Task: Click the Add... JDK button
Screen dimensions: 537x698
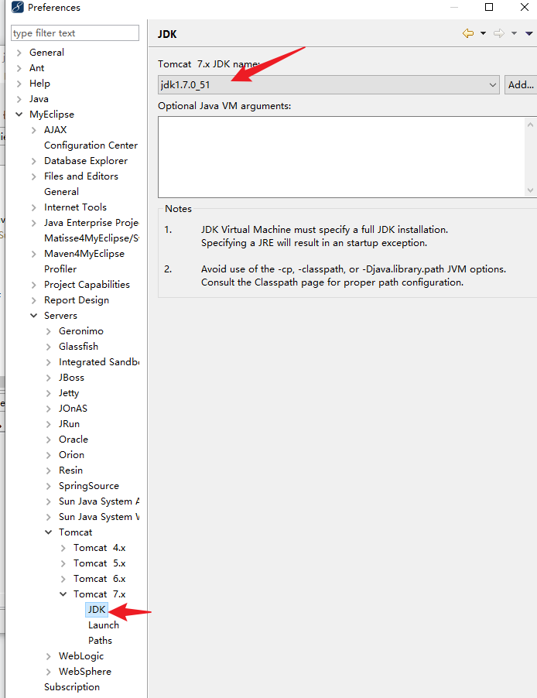Action: pos(521,84)
